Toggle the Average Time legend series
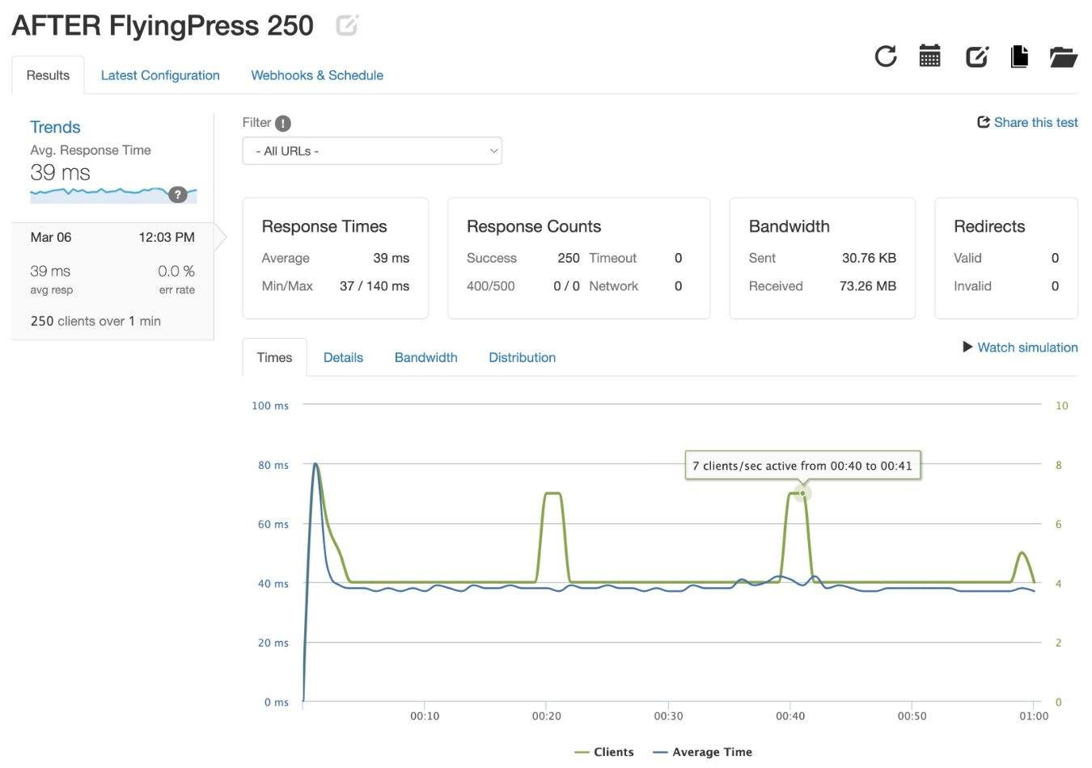 tap(702, 752)
